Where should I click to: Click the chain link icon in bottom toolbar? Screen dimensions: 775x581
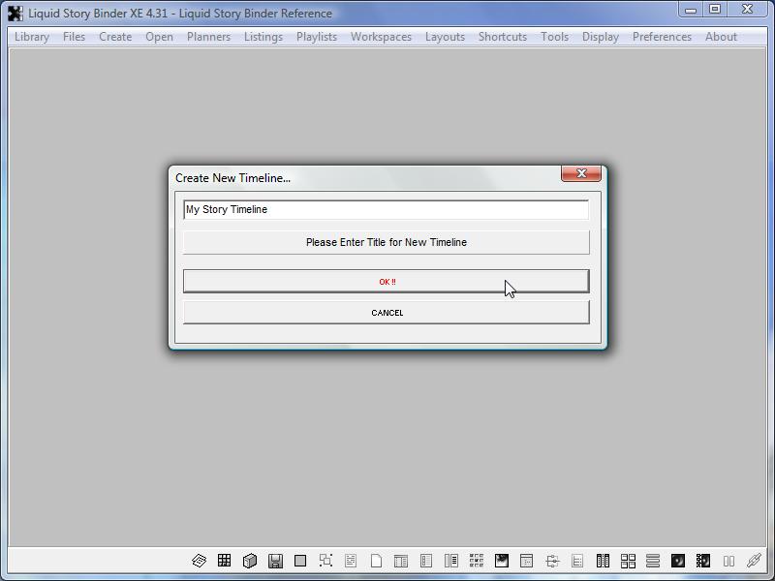coord(754,561)
